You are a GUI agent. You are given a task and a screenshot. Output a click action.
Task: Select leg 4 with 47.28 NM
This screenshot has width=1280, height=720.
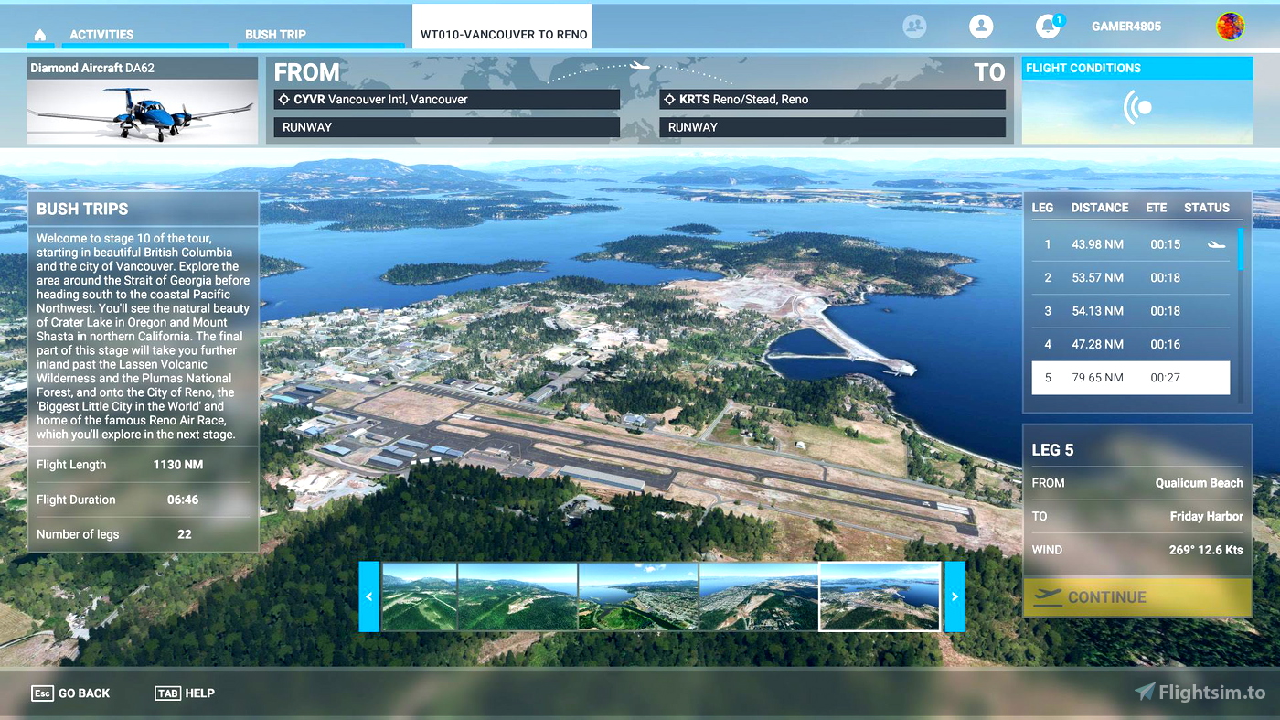(x=1131, y=344)
